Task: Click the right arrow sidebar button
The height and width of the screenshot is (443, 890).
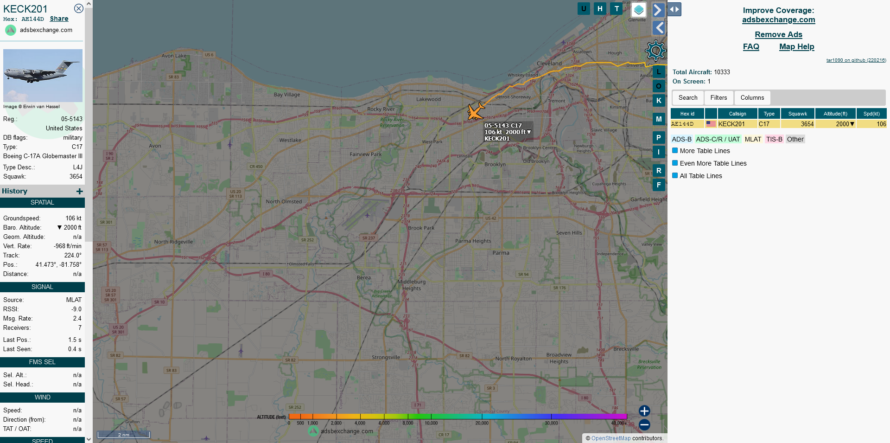Action: (x=658, y=10)
